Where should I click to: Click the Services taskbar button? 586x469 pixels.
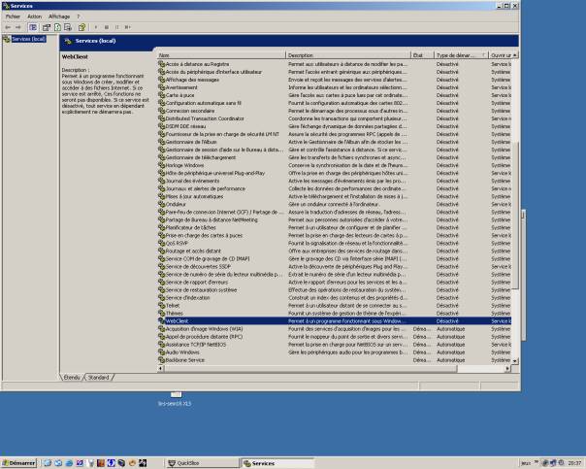tap(277, 463)
